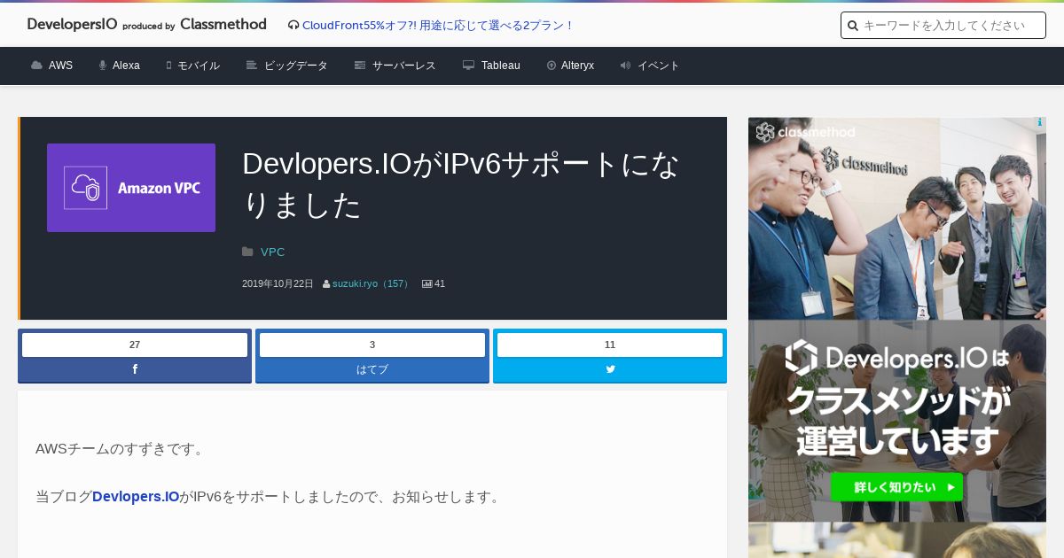Click the 2019年10月22日 publish date
The width and height of the screenshot is (1064, 558).
(278, 284)
